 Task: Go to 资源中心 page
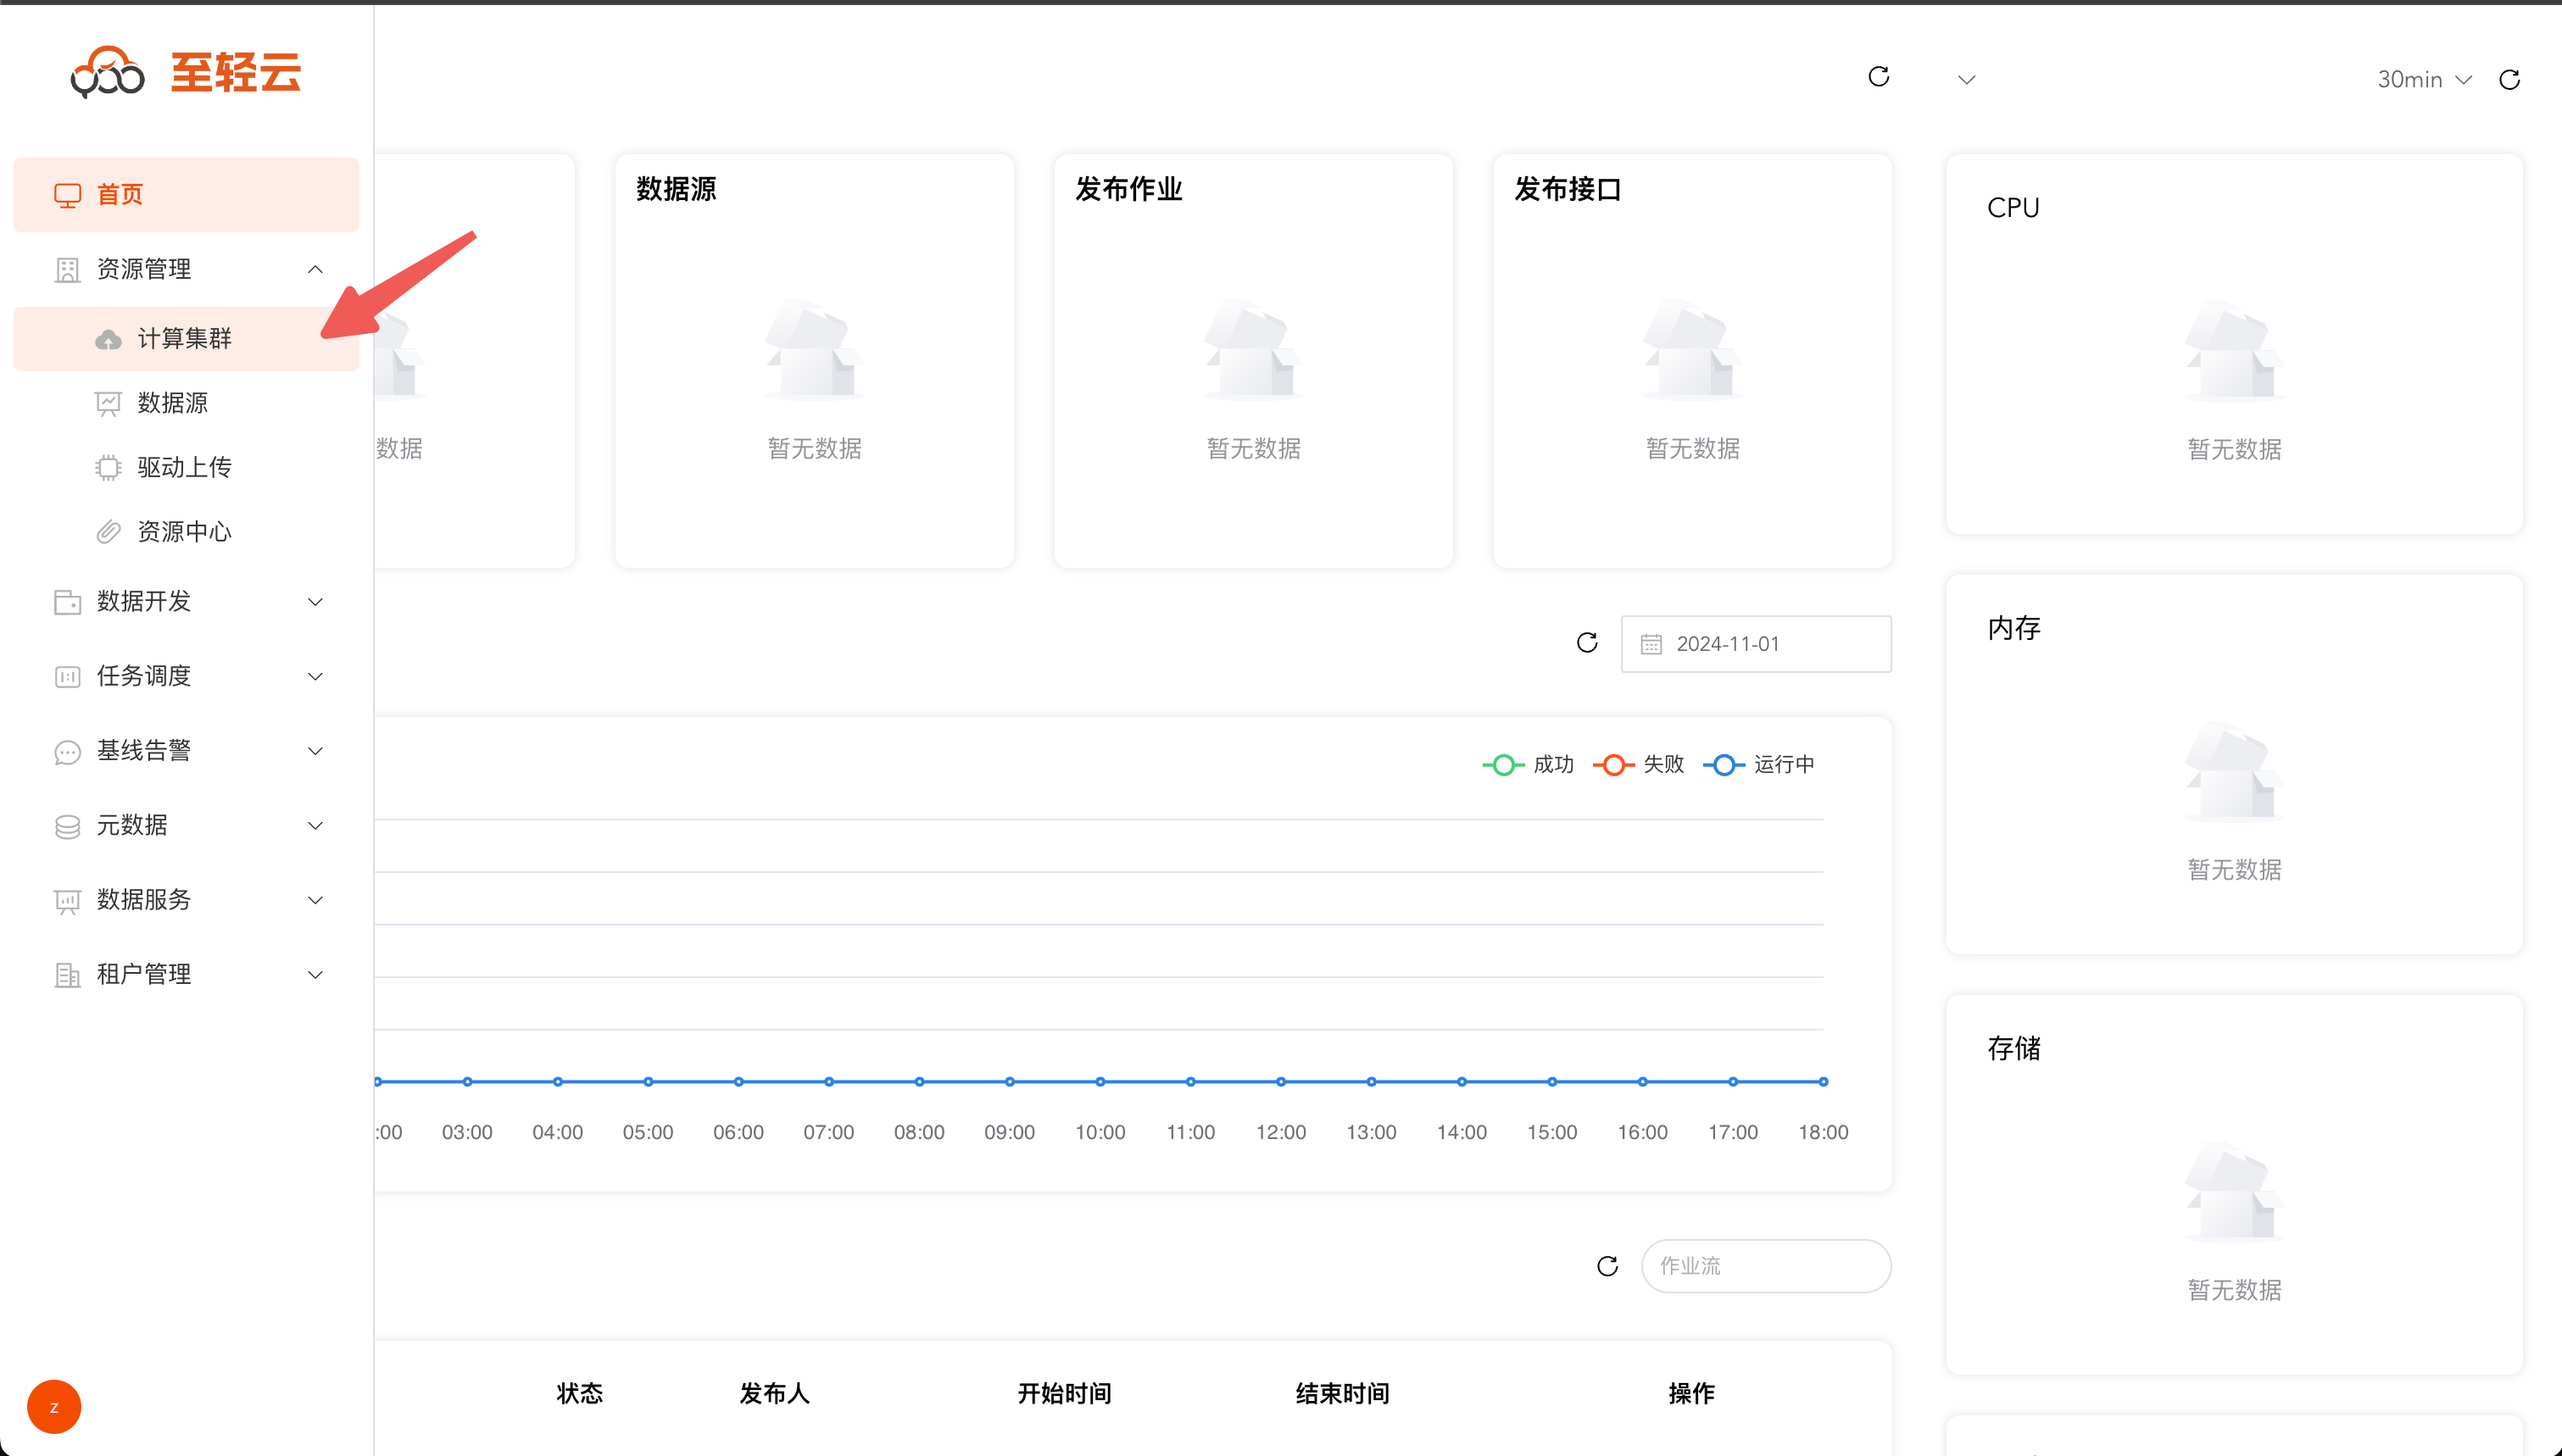pos(186,531)
